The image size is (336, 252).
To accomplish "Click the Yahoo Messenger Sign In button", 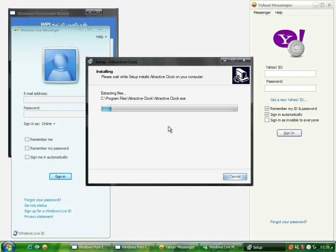I will point(289,133).
